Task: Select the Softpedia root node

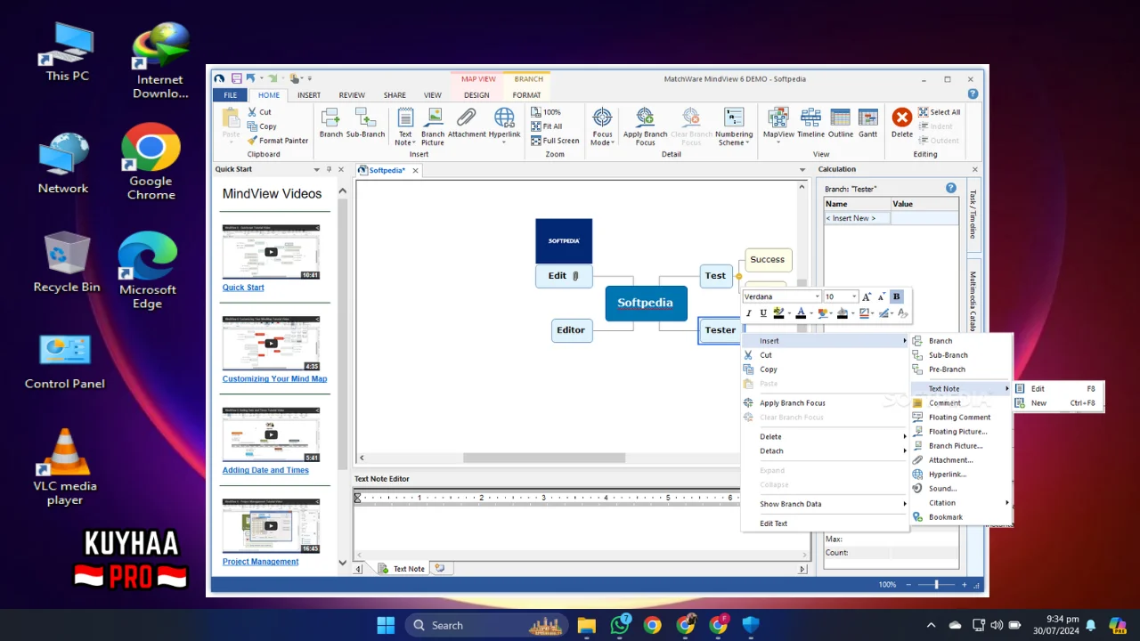Action: tap(646, 303)
